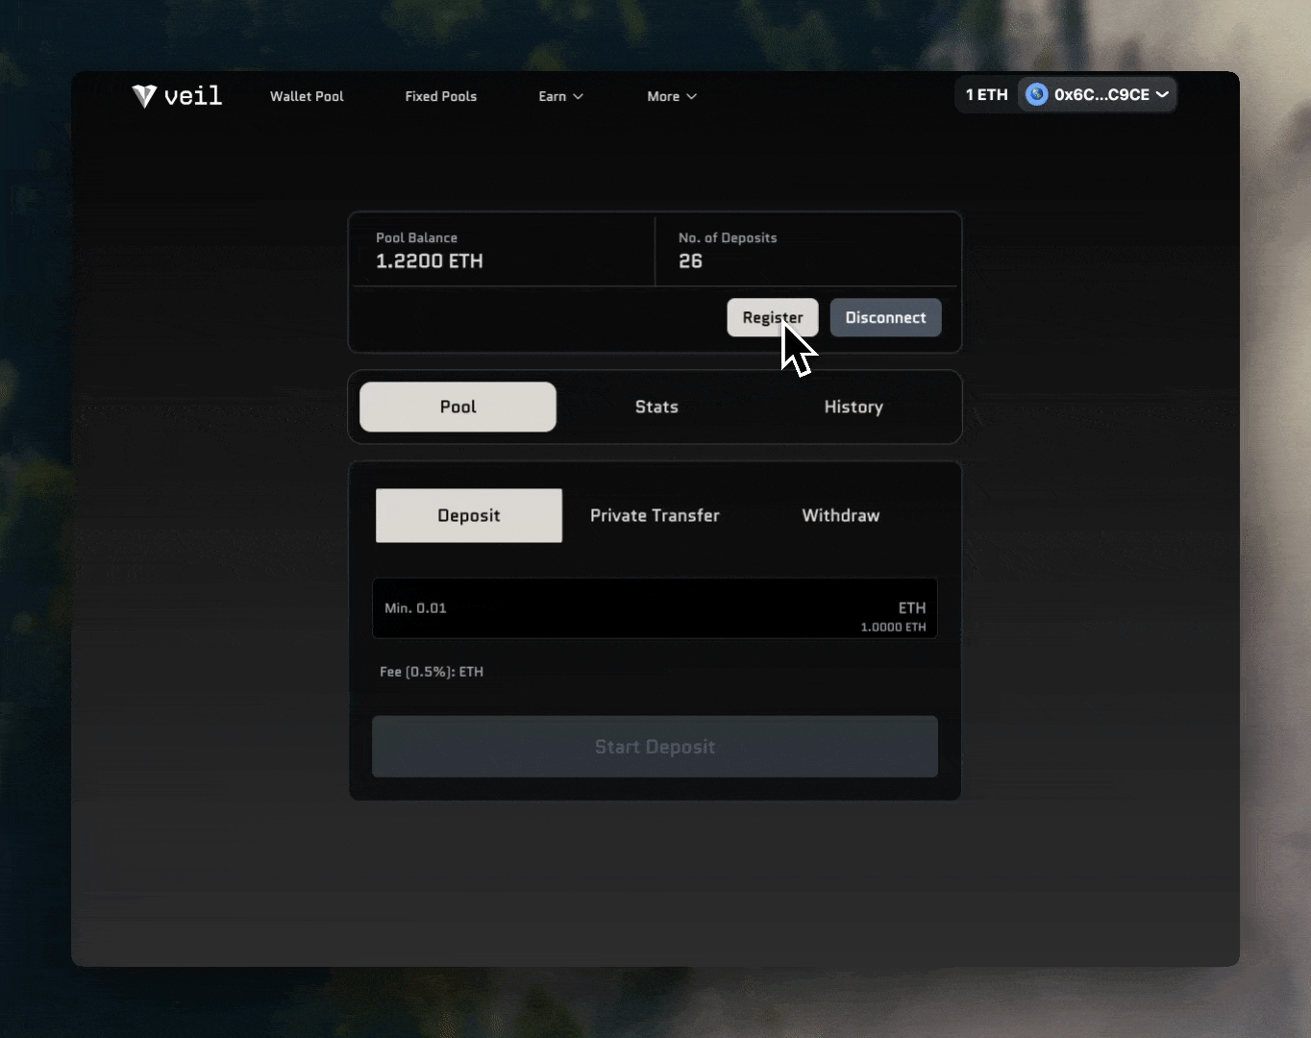The image size is (1311, 1038).
Task: Open the Deposit tab
Action: (468, 515)
